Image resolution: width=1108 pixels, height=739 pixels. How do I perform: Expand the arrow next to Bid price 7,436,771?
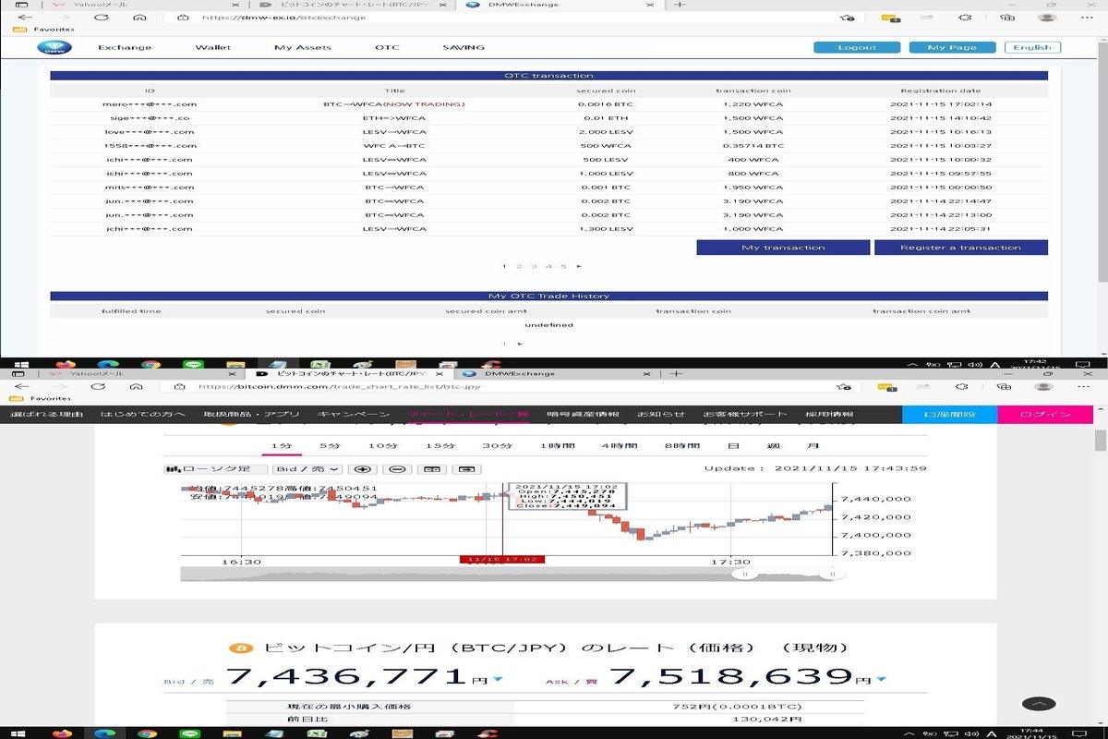[498, 680]
